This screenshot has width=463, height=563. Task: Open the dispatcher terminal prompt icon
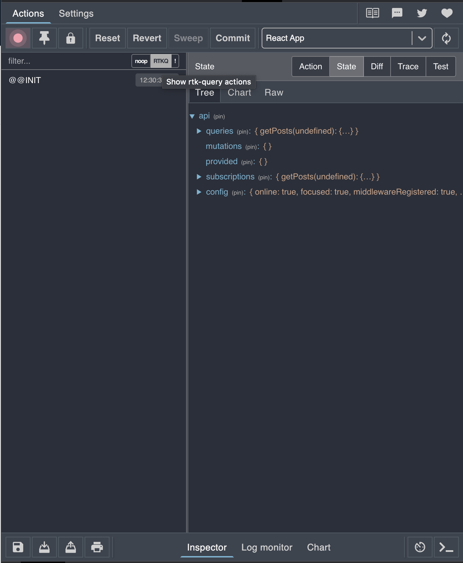[x=446, y=547]
